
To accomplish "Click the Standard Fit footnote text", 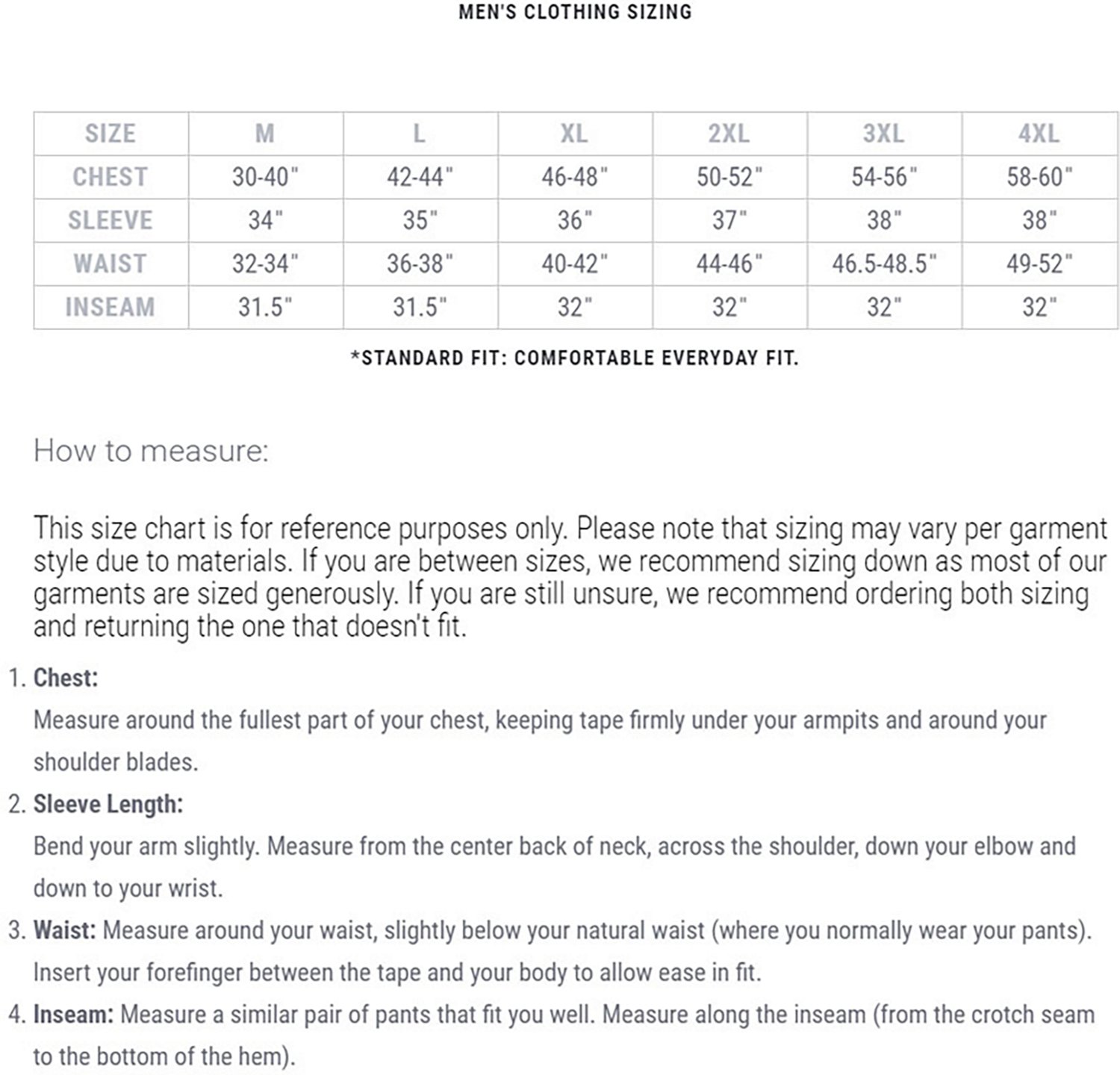I will click(x=575, y=358).
